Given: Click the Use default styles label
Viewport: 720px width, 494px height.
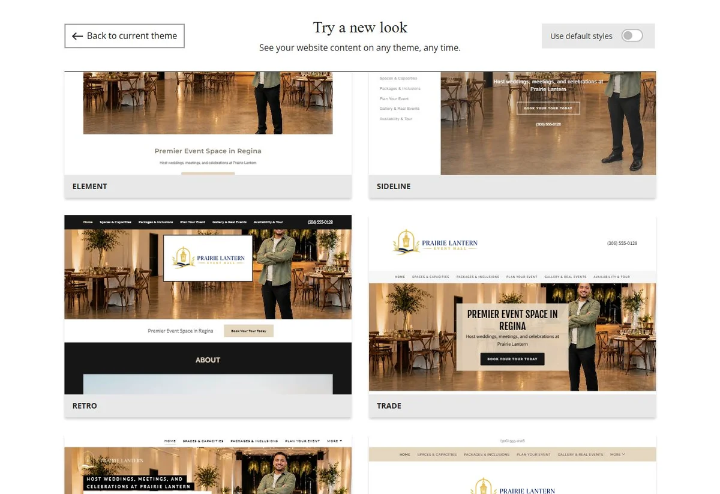Looking at the screenshot, I should point(581,36).
